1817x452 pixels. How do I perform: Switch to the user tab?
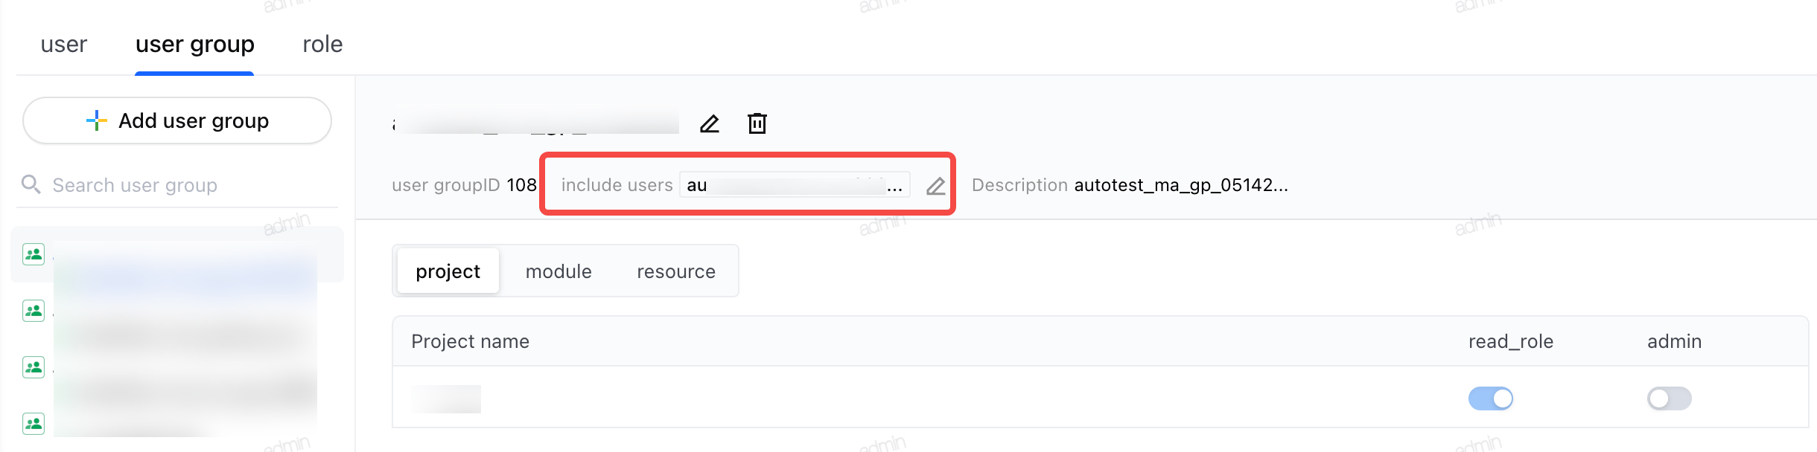coord(64,45)
